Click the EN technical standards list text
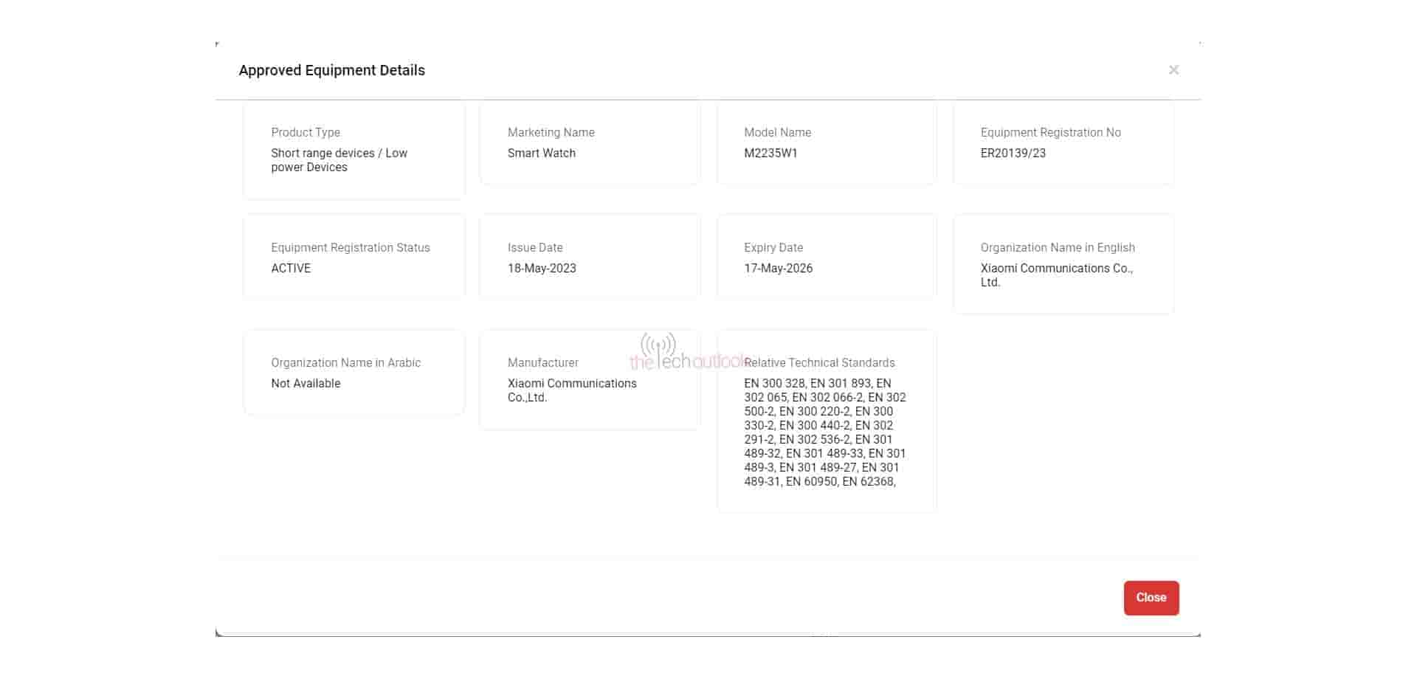This screenshot has height=679, width=1417. pos(824,432)
